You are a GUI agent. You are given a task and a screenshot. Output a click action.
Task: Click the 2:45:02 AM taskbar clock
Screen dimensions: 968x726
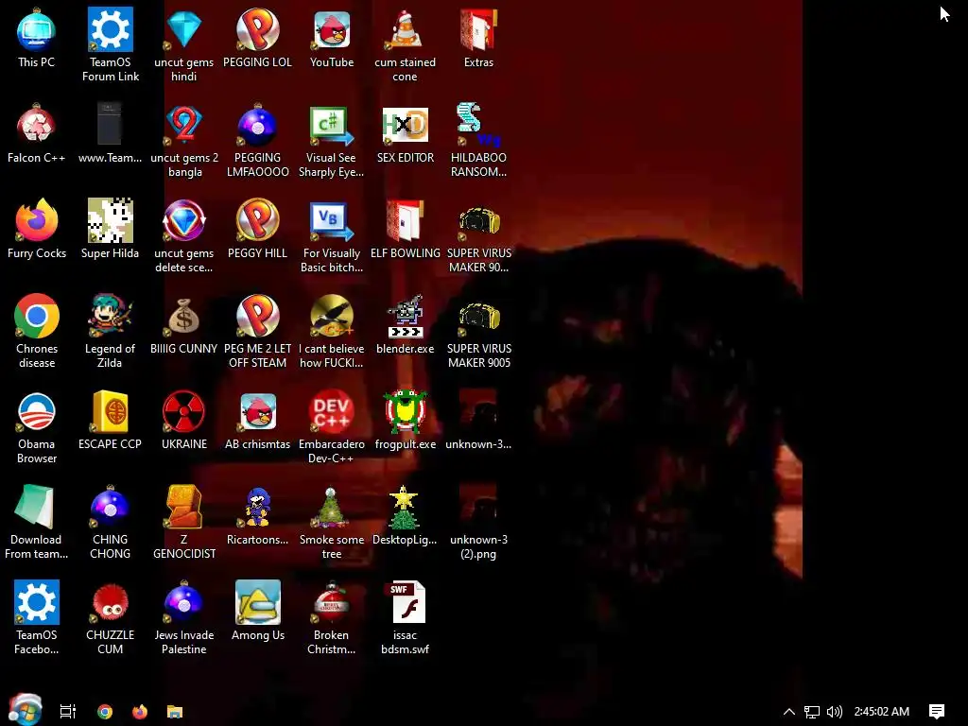[882, 711]
